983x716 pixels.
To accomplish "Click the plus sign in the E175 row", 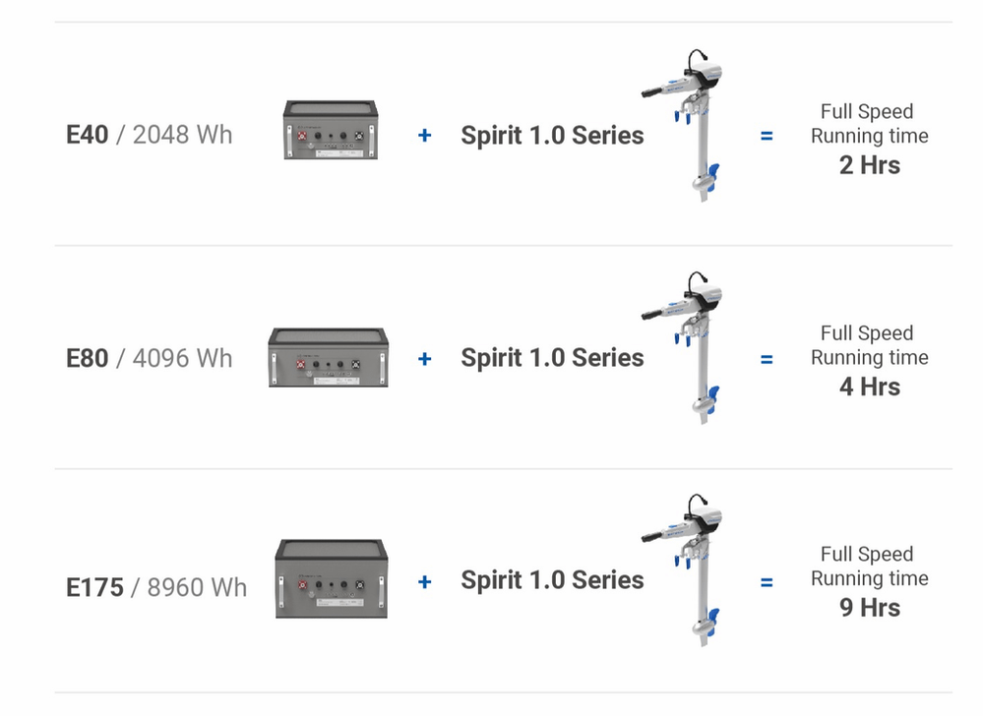I will tap(424, 581).
